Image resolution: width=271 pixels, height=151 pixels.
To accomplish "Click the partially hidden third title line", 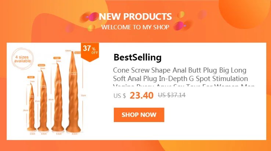I will [x=184, y=85].
